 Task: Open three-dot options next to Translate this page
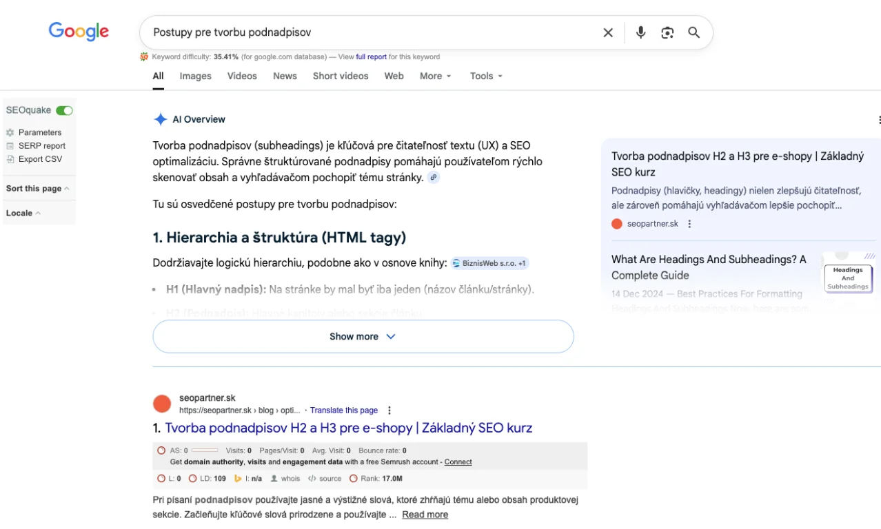click(389, 410)
